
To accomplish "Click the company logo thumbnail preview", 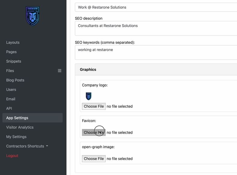I will [x=89, y=96].
